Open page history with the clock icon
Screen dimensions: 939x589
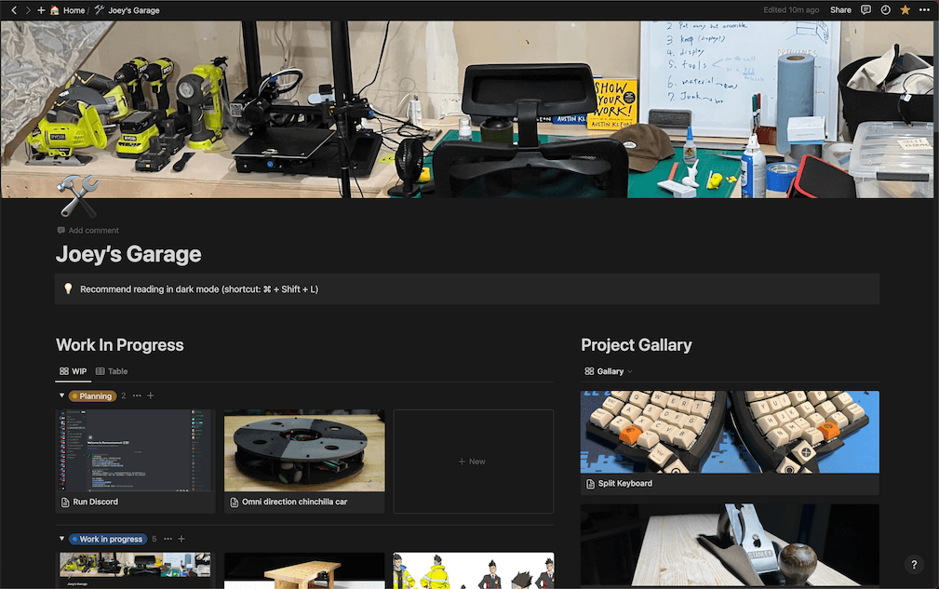click(x=885, y=10)
